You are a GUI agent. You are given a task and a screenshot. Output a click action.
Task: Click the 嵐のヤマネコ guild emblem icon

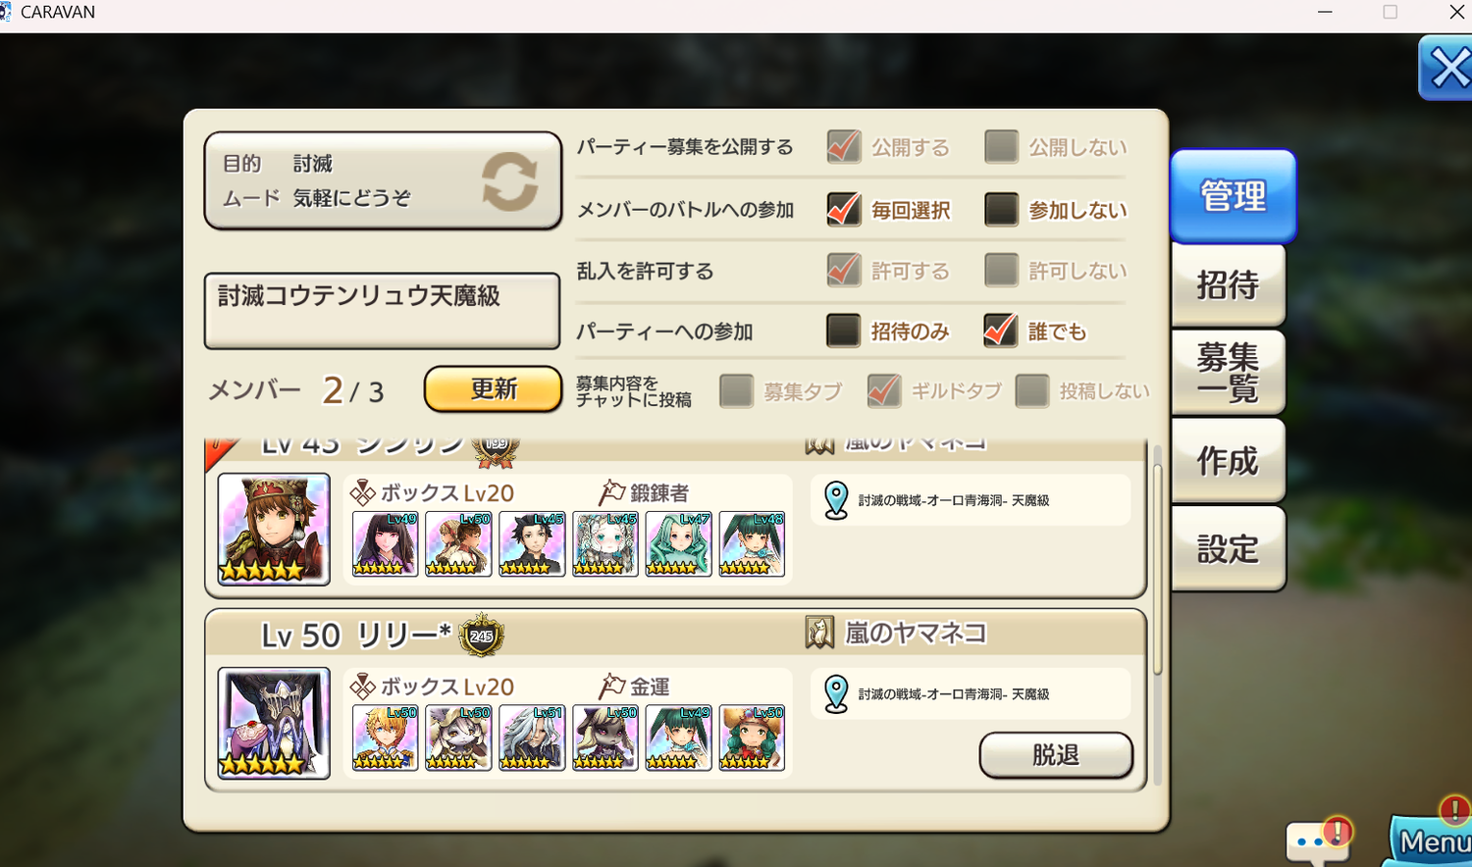coord(819,633)
